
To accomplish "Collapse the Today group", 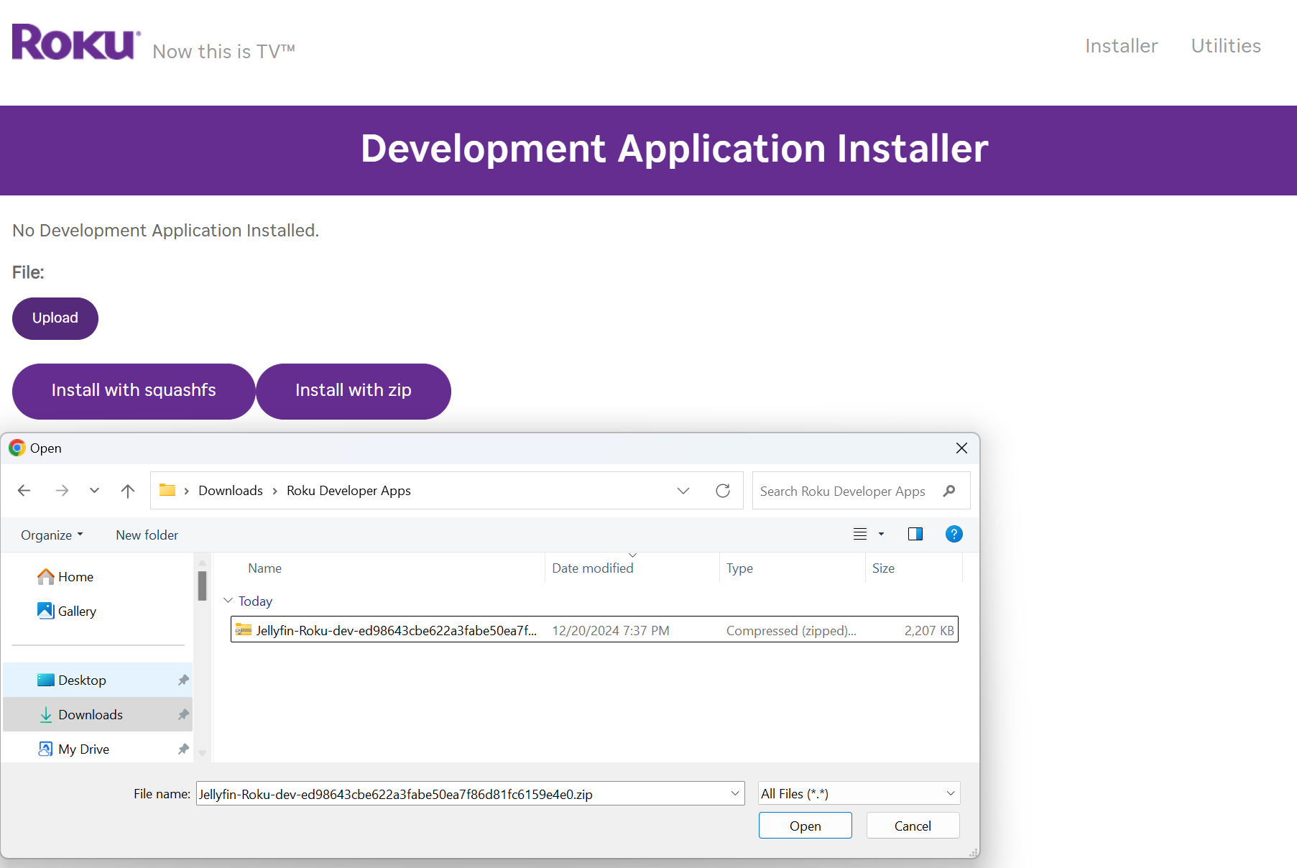I will pyautogui.click(x=229, y=601).
